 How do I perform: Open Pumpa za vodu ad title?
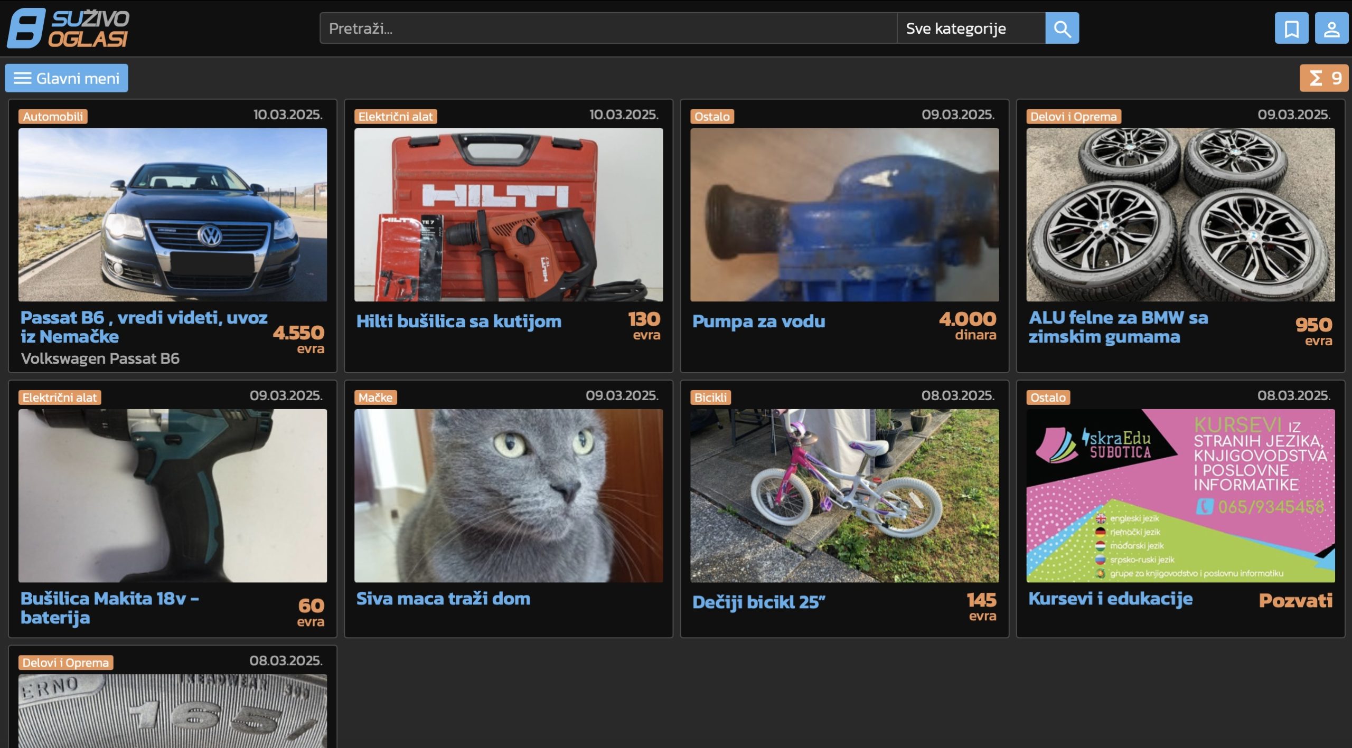(758, 321)
